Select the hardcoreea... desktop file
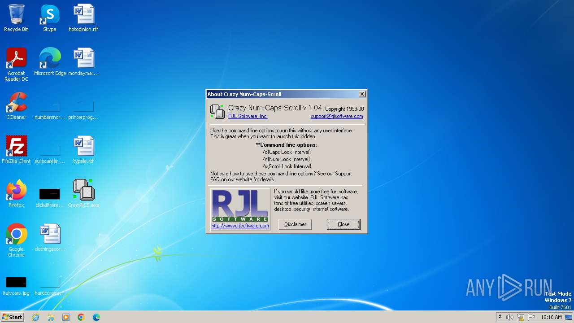This screenshot has height=323, width=574. (x=50, y=286)
